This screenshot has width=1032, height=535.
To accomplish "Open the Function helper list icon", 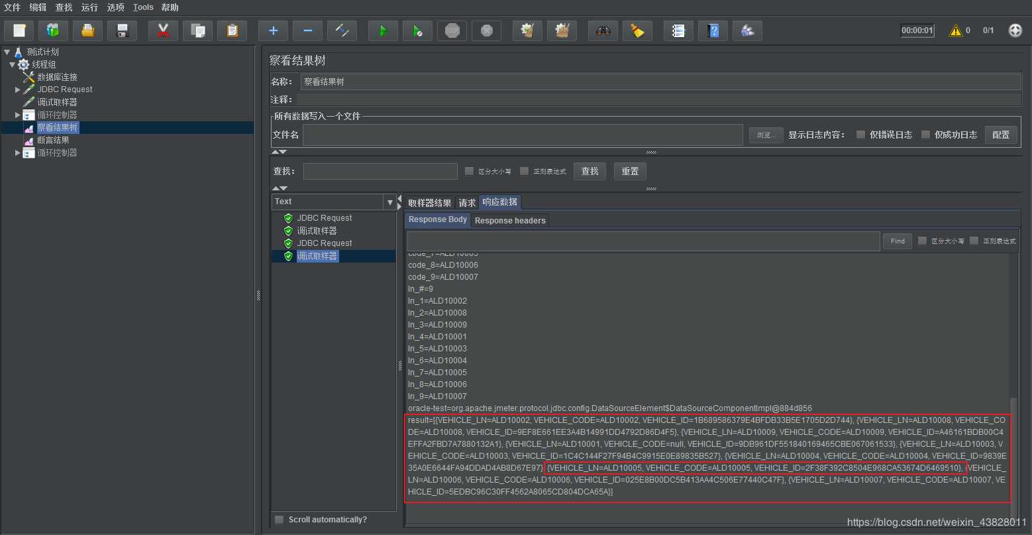I will [x=678, y=30].
